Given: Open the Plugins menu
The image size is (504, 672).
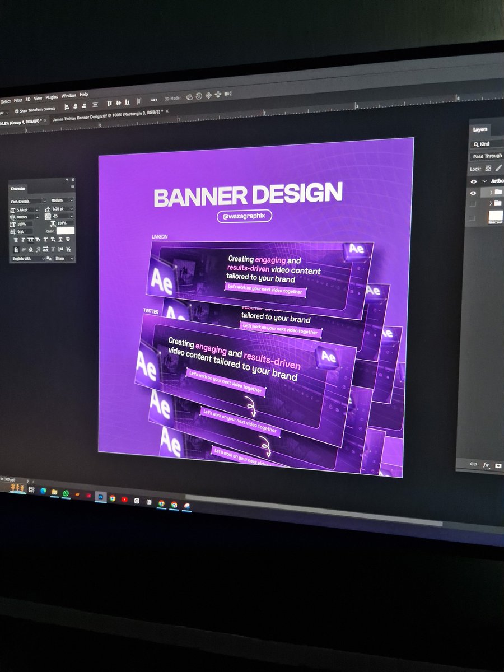Looking at the screenshot, I should pyautogui.click(x=52, y=97).
